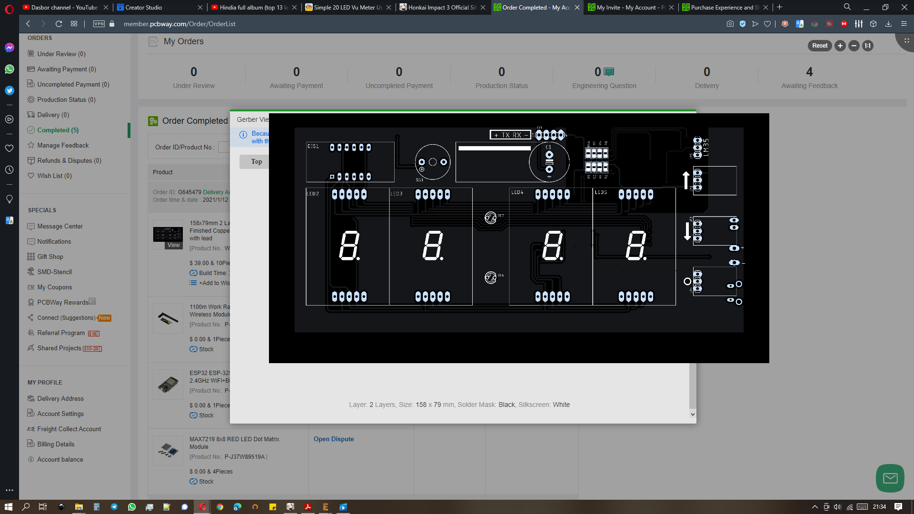Open Refunds & Disputes page

tap(69, 160)
